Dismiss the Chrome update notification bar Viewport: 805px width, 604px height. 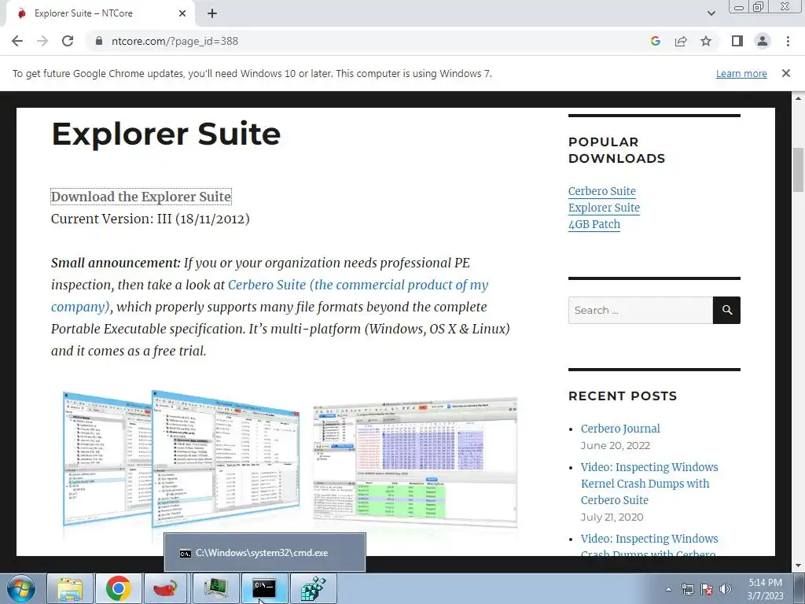tap(785, 73)
